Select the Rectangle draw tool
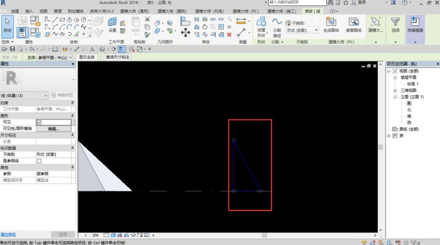 tap(62, 20)
